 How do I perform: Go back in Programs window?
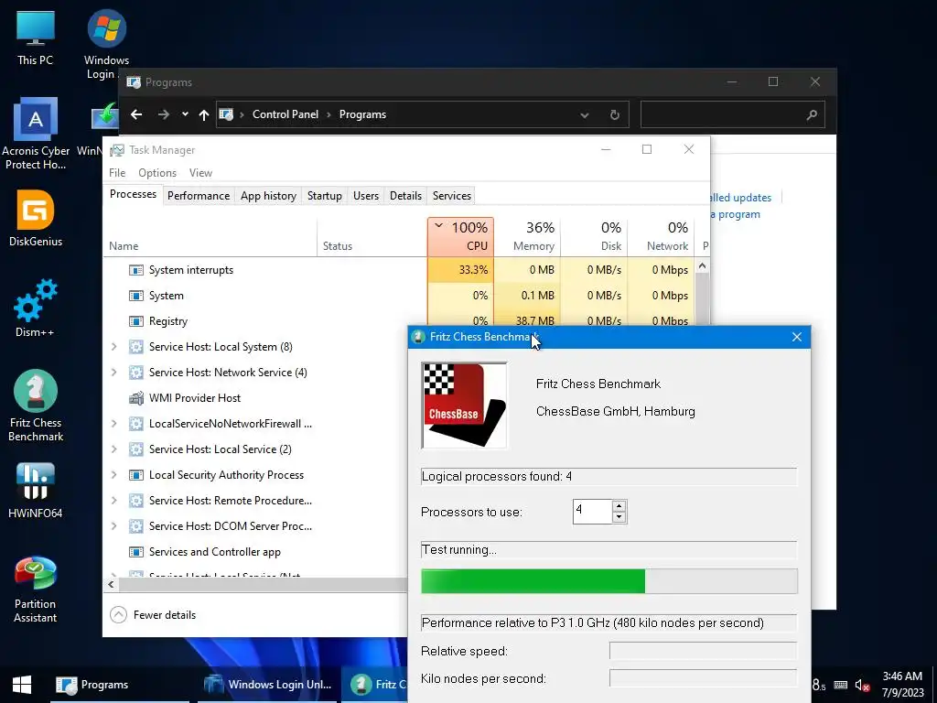click(136, 114)
